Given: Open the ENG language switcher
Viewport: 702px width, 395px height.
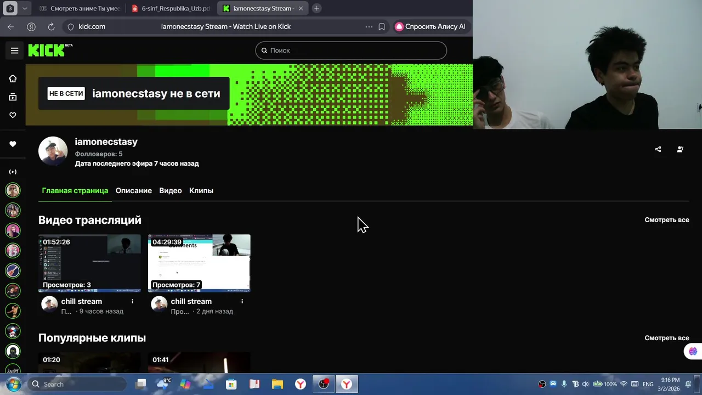Looking at the screenshot, I should [x=648, y=384].
